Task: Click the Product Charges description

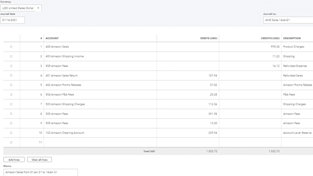Action: click(x=294, y=47)
